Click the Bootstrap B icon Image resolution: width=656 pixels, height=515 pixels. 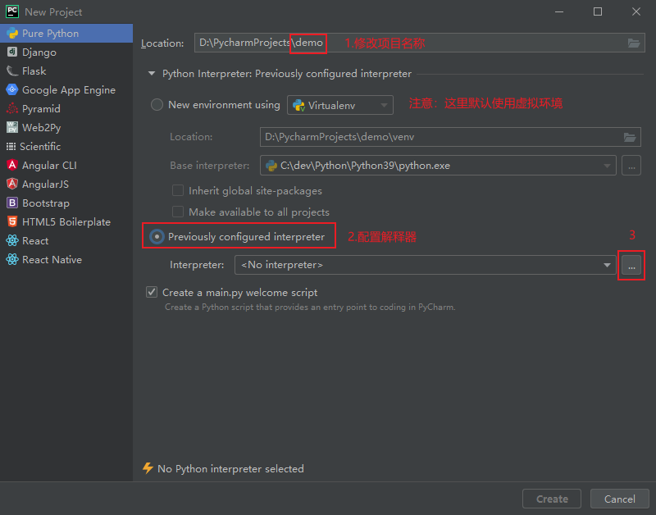[12, 203]
